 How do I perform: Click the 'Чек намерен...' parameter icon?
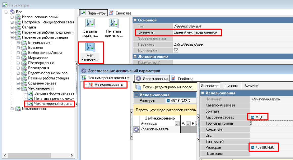(90, 47)
